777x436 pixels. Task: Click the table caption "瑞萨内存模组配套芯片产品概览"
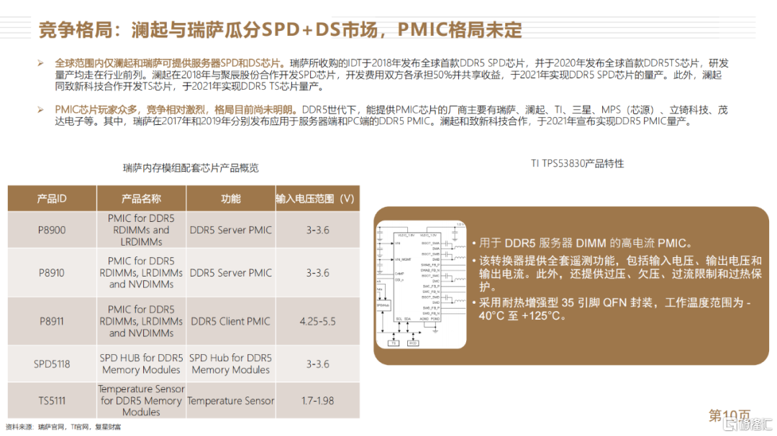tap(191, 168)
